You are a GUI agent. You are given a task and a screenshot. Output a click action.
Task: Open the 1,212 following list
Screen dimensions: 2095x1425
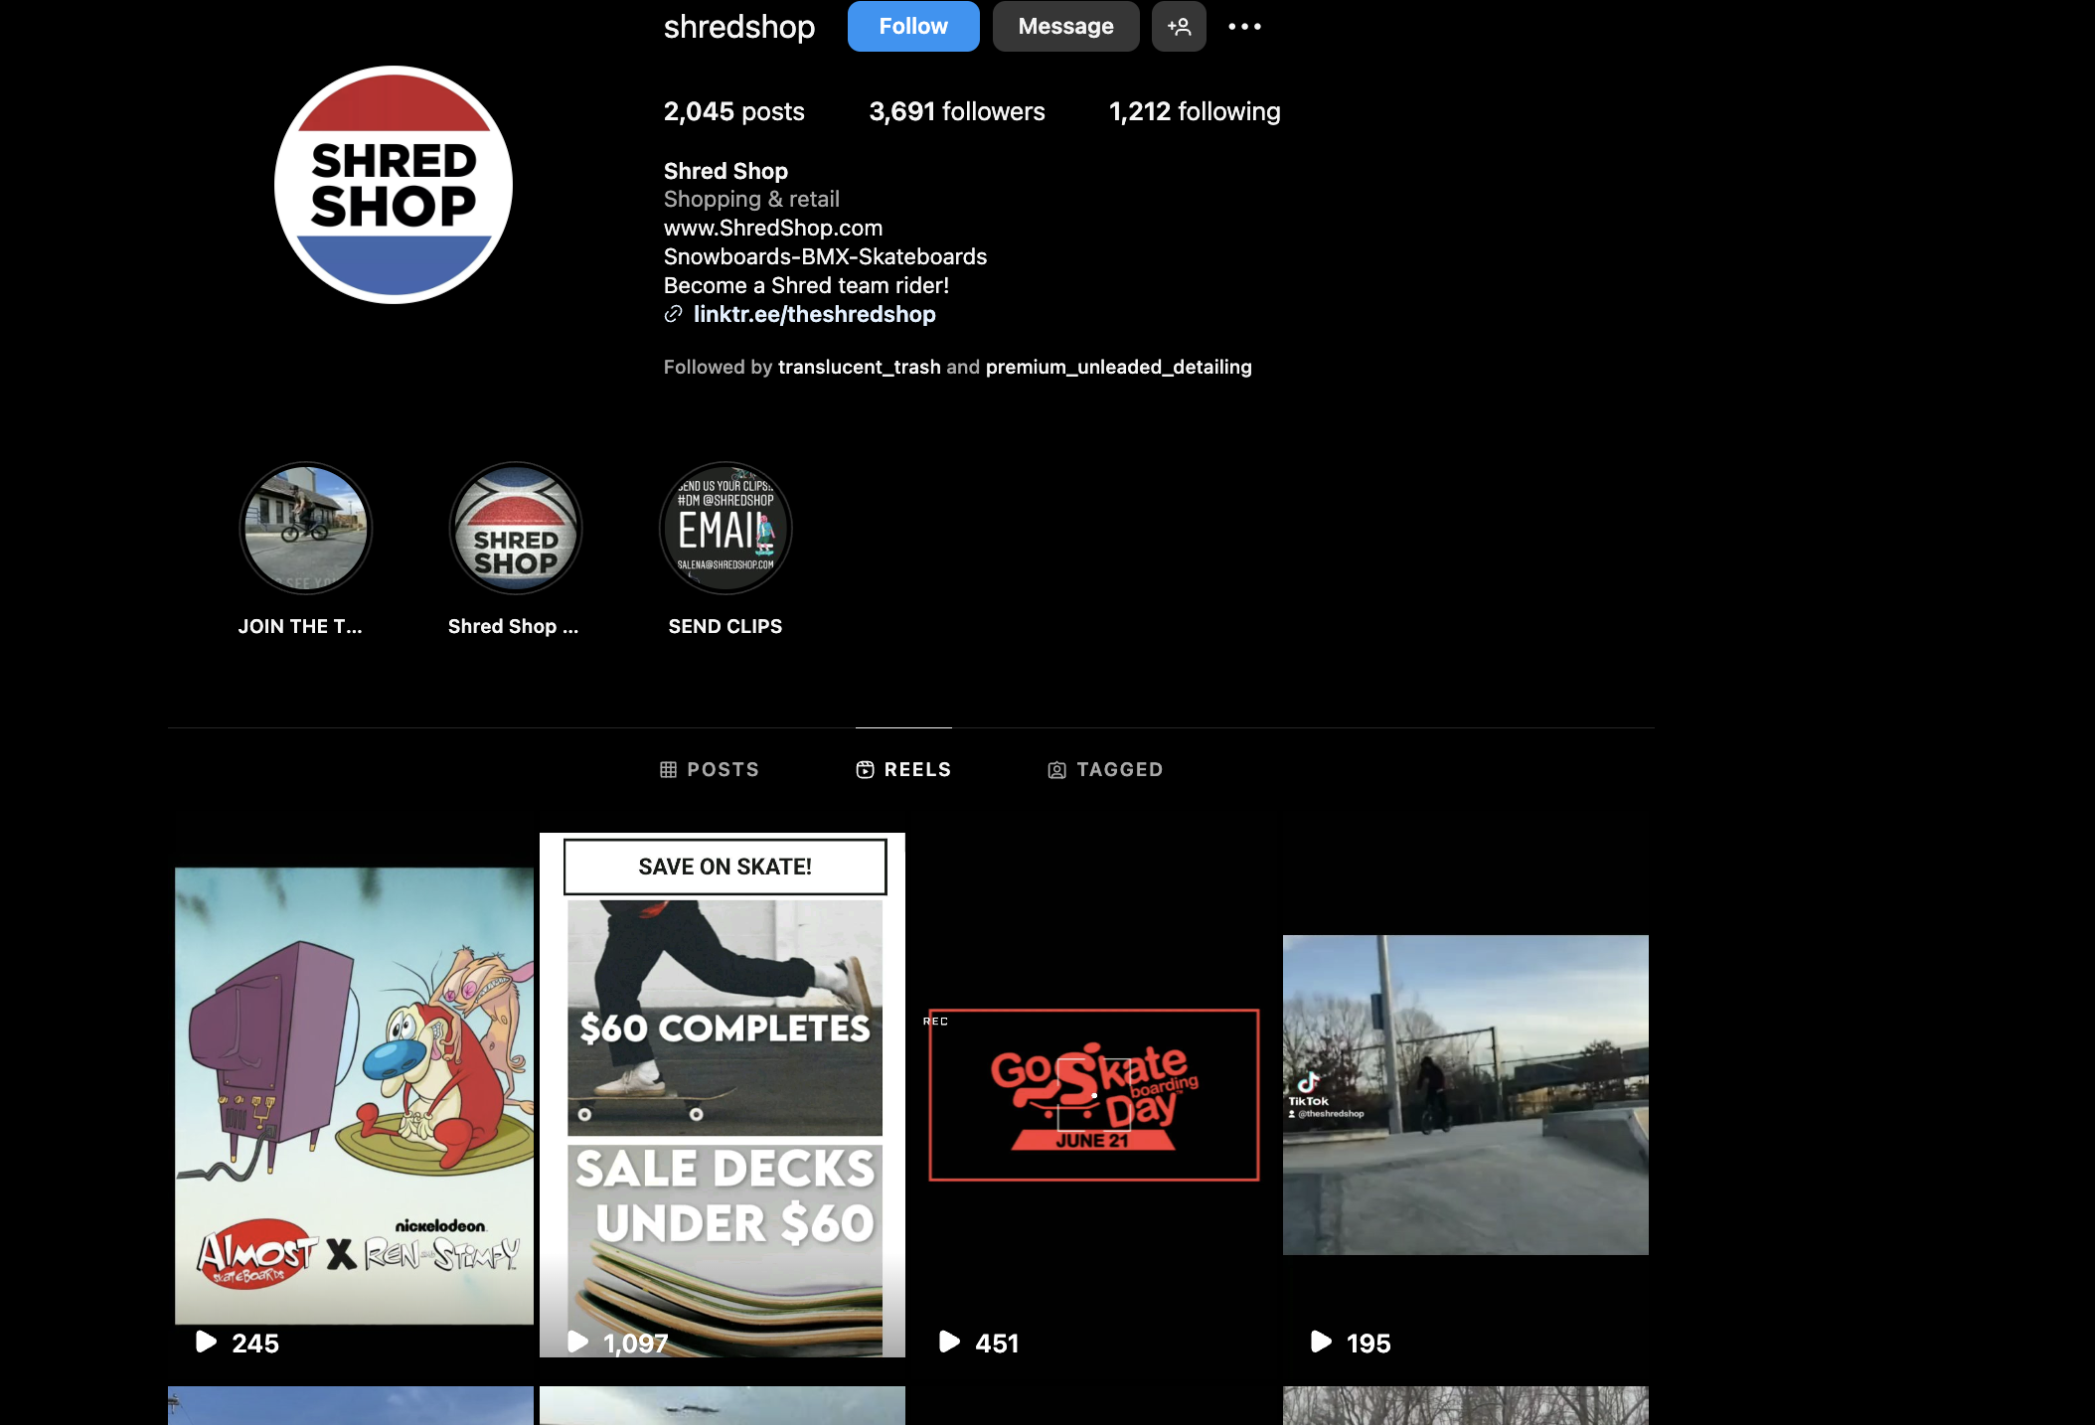coord(1195,111)
